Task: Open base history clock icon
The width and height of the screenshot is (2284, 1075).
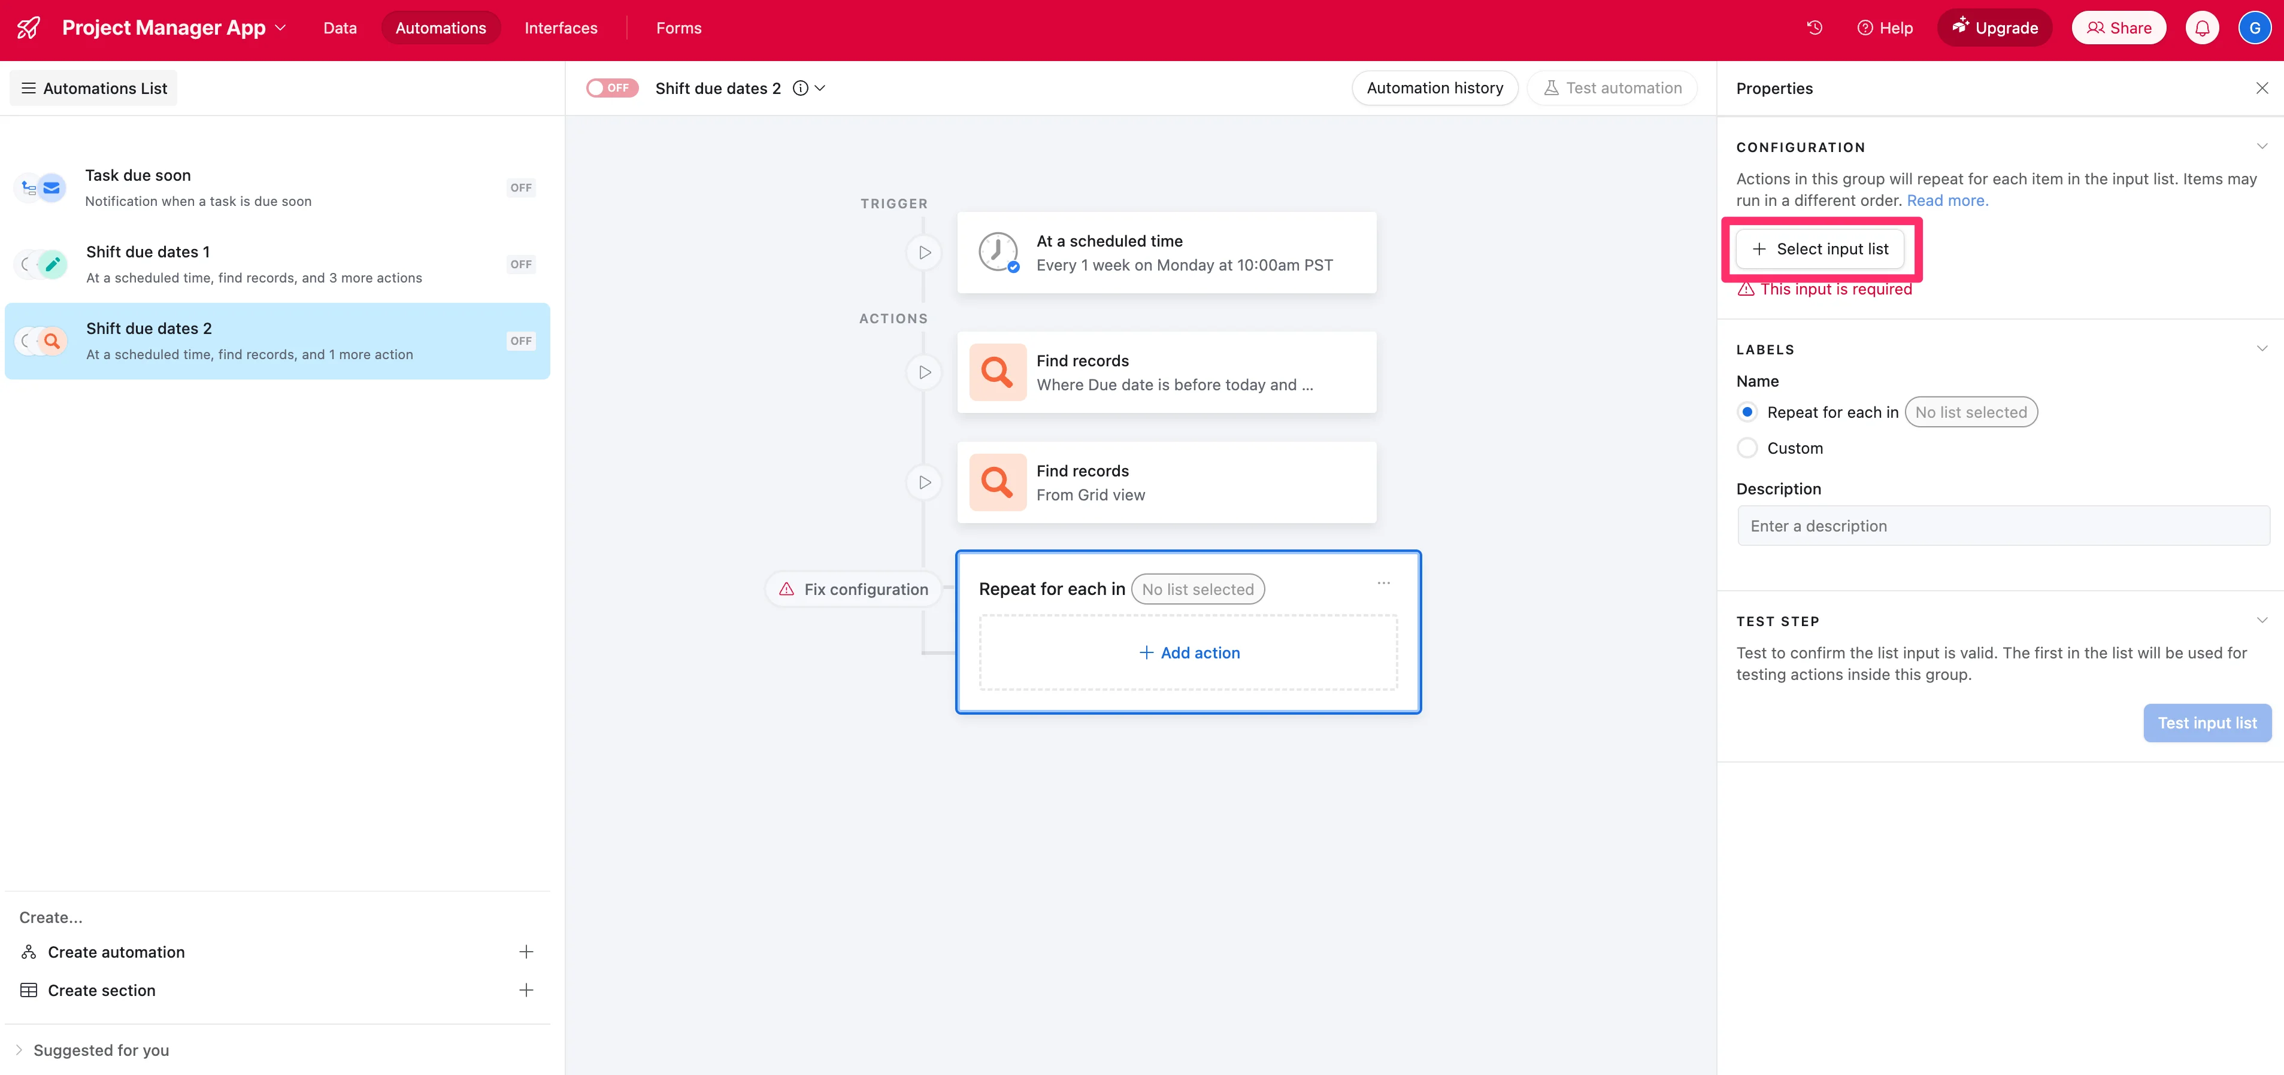Action: (1815, 28)
